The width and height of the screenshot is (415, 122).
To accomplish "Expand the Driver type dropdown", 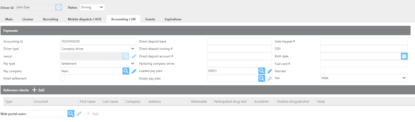I will tap(98, 49).
